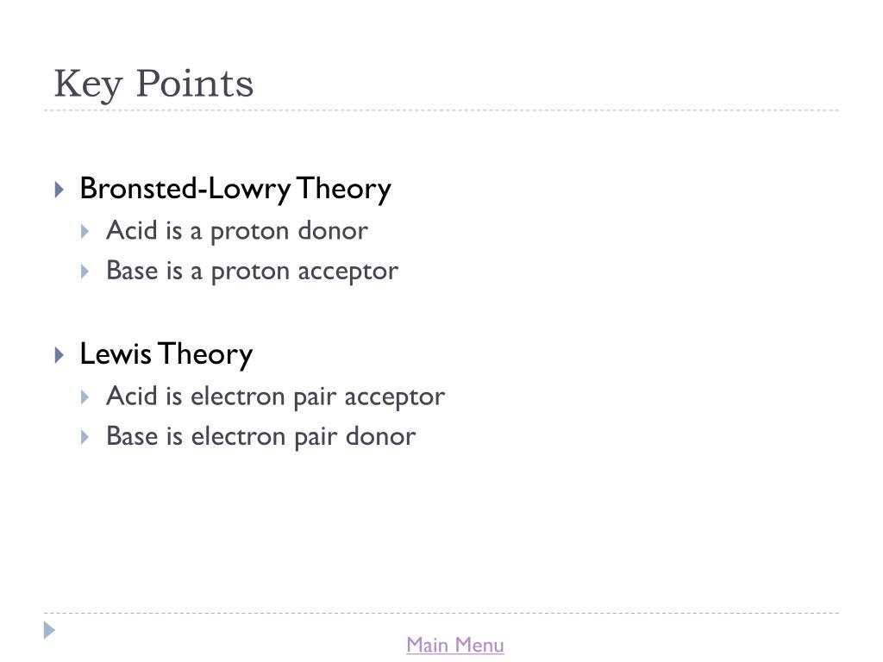
Task: Click the word acceptor in Lewis section
Action: [x=395, y=398]
